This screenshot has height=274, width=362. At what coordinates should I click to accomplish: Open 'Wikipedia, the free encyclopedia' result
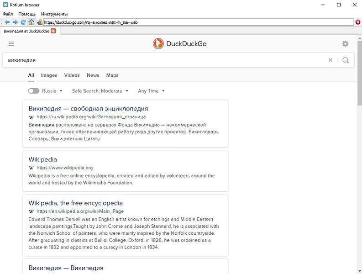[x=75, y=203]
